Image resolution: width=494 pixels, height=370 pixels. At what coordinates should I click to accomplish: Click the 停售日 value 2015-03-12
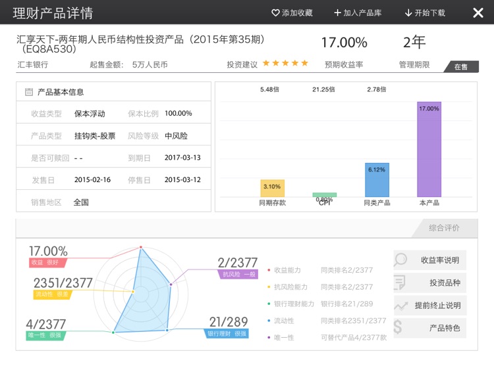pos(182,180)
